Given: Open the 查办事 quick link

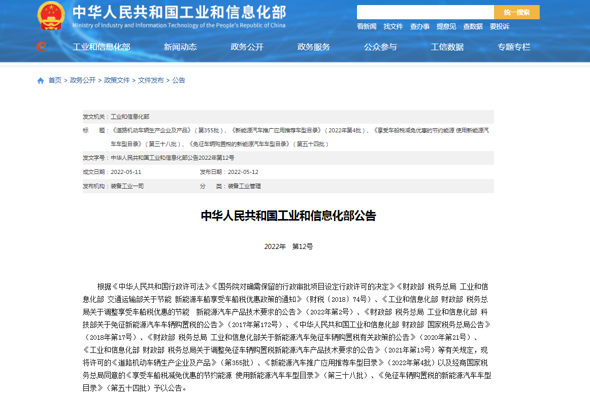Looking at the screenshot, I should point(420,26).
